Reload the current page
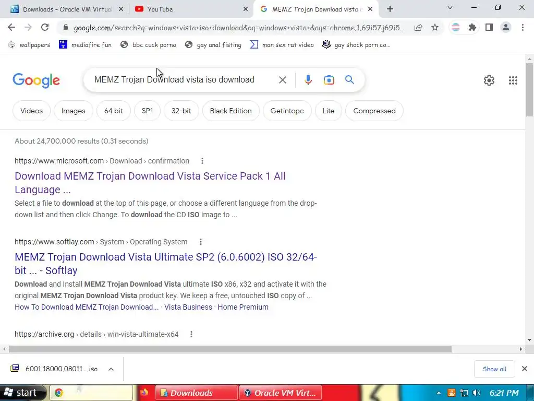Screen dimensions: 534x401 pyautogui.click(x=45, y=27)
